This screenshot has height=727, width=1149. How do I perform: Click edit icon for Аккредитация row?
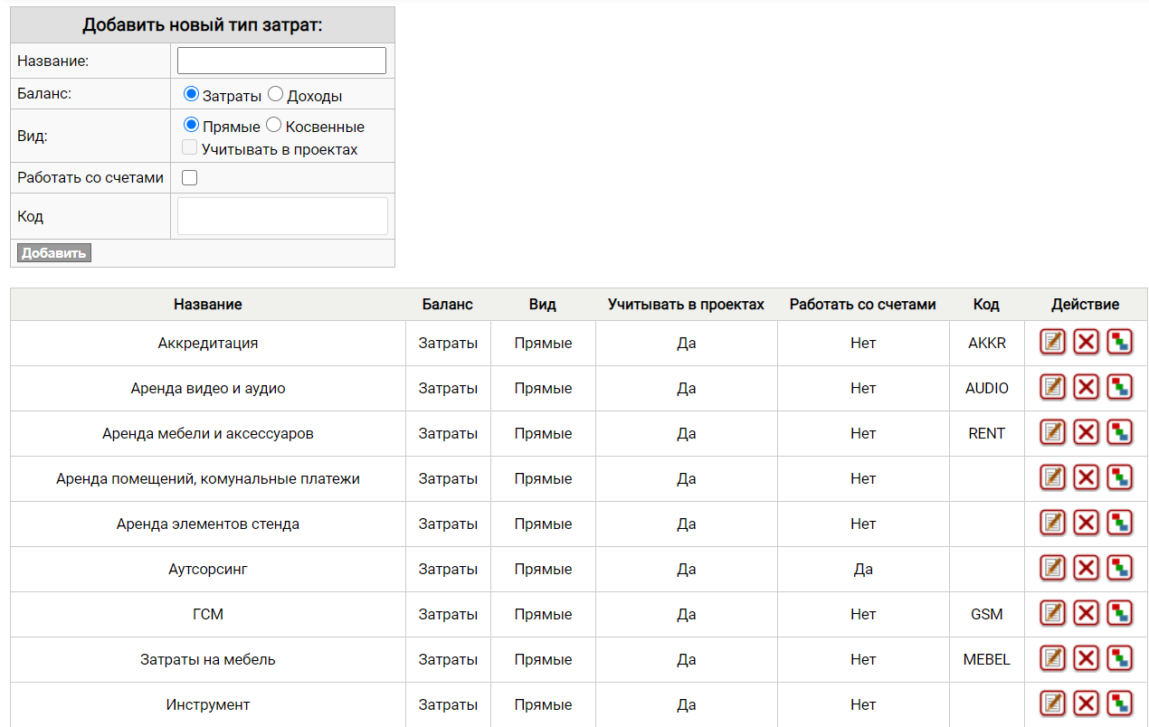pyautogui.click(x=1052, y=342)
